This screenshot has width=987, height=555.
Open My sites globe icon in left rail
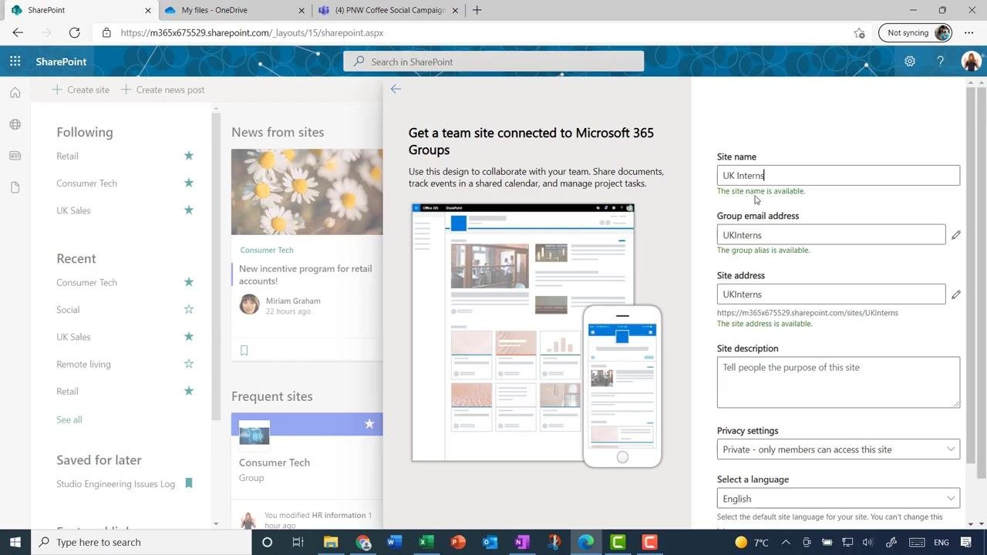pos(15,124)
